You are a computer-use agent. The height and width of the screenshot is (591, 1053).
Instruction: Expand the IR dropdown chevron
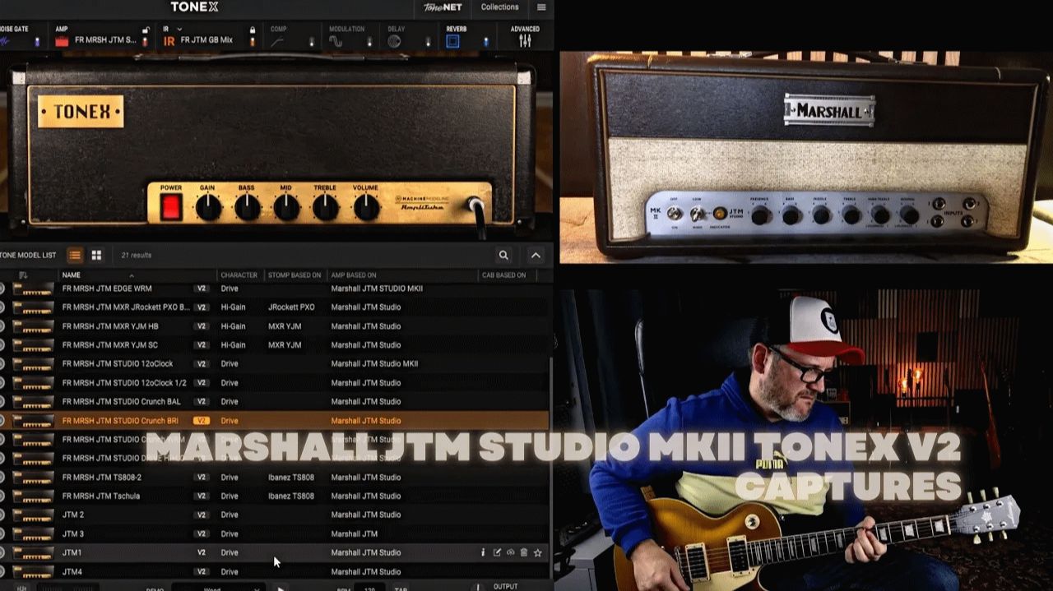pyautogui.click(x=179, y=30)
